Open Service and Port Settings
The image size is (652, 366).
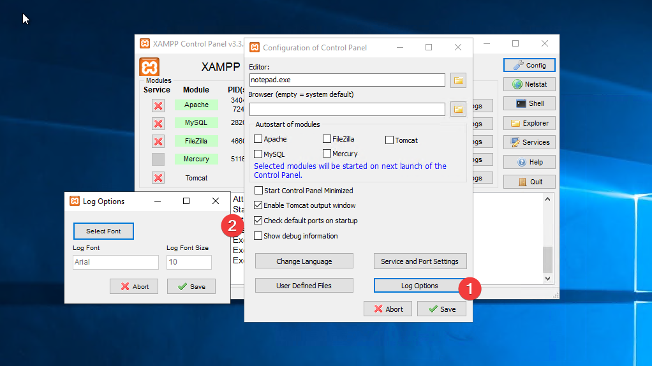(420, 261)
